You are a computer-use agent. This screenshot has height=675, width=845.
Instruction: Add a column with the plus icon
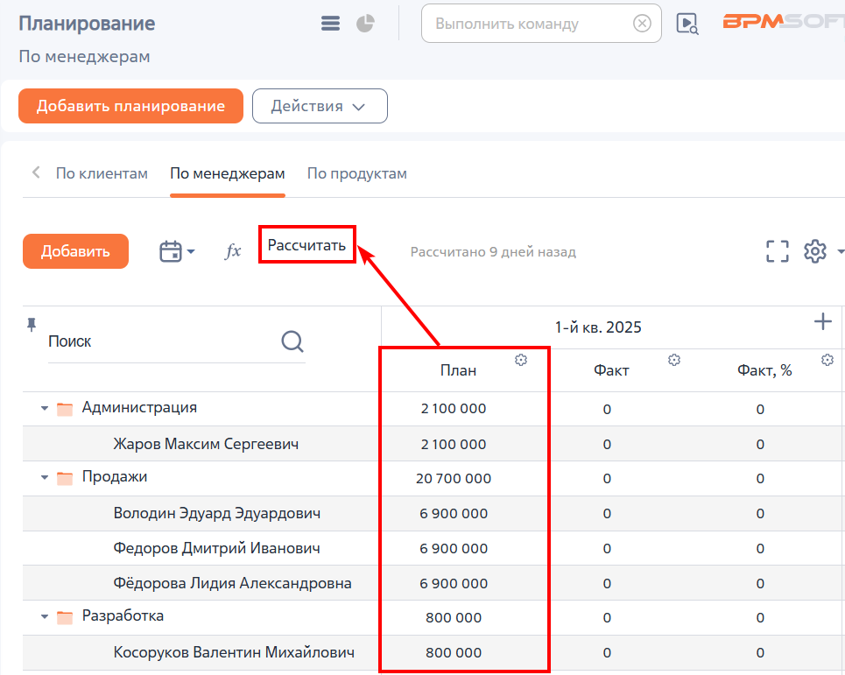(822, 321)
